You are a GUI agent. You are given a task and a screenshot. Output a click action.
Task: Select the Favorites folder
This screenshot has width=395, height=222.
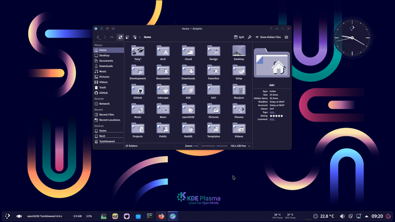(213, 72)
